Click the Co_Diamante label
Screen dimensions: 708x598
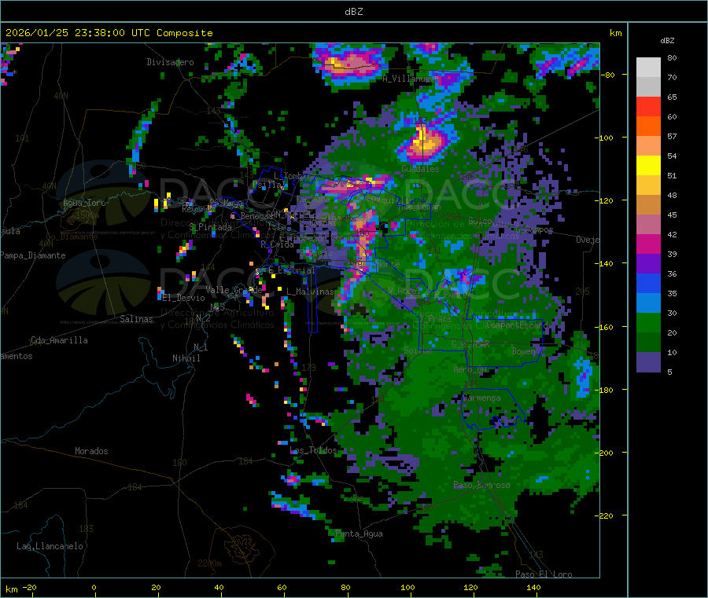72,237
